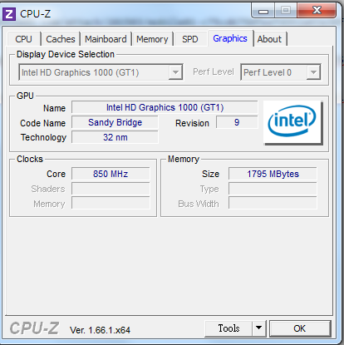Switch to the CPU tab
The height and width of the screenshot is (345, 344).
(24, 39)
